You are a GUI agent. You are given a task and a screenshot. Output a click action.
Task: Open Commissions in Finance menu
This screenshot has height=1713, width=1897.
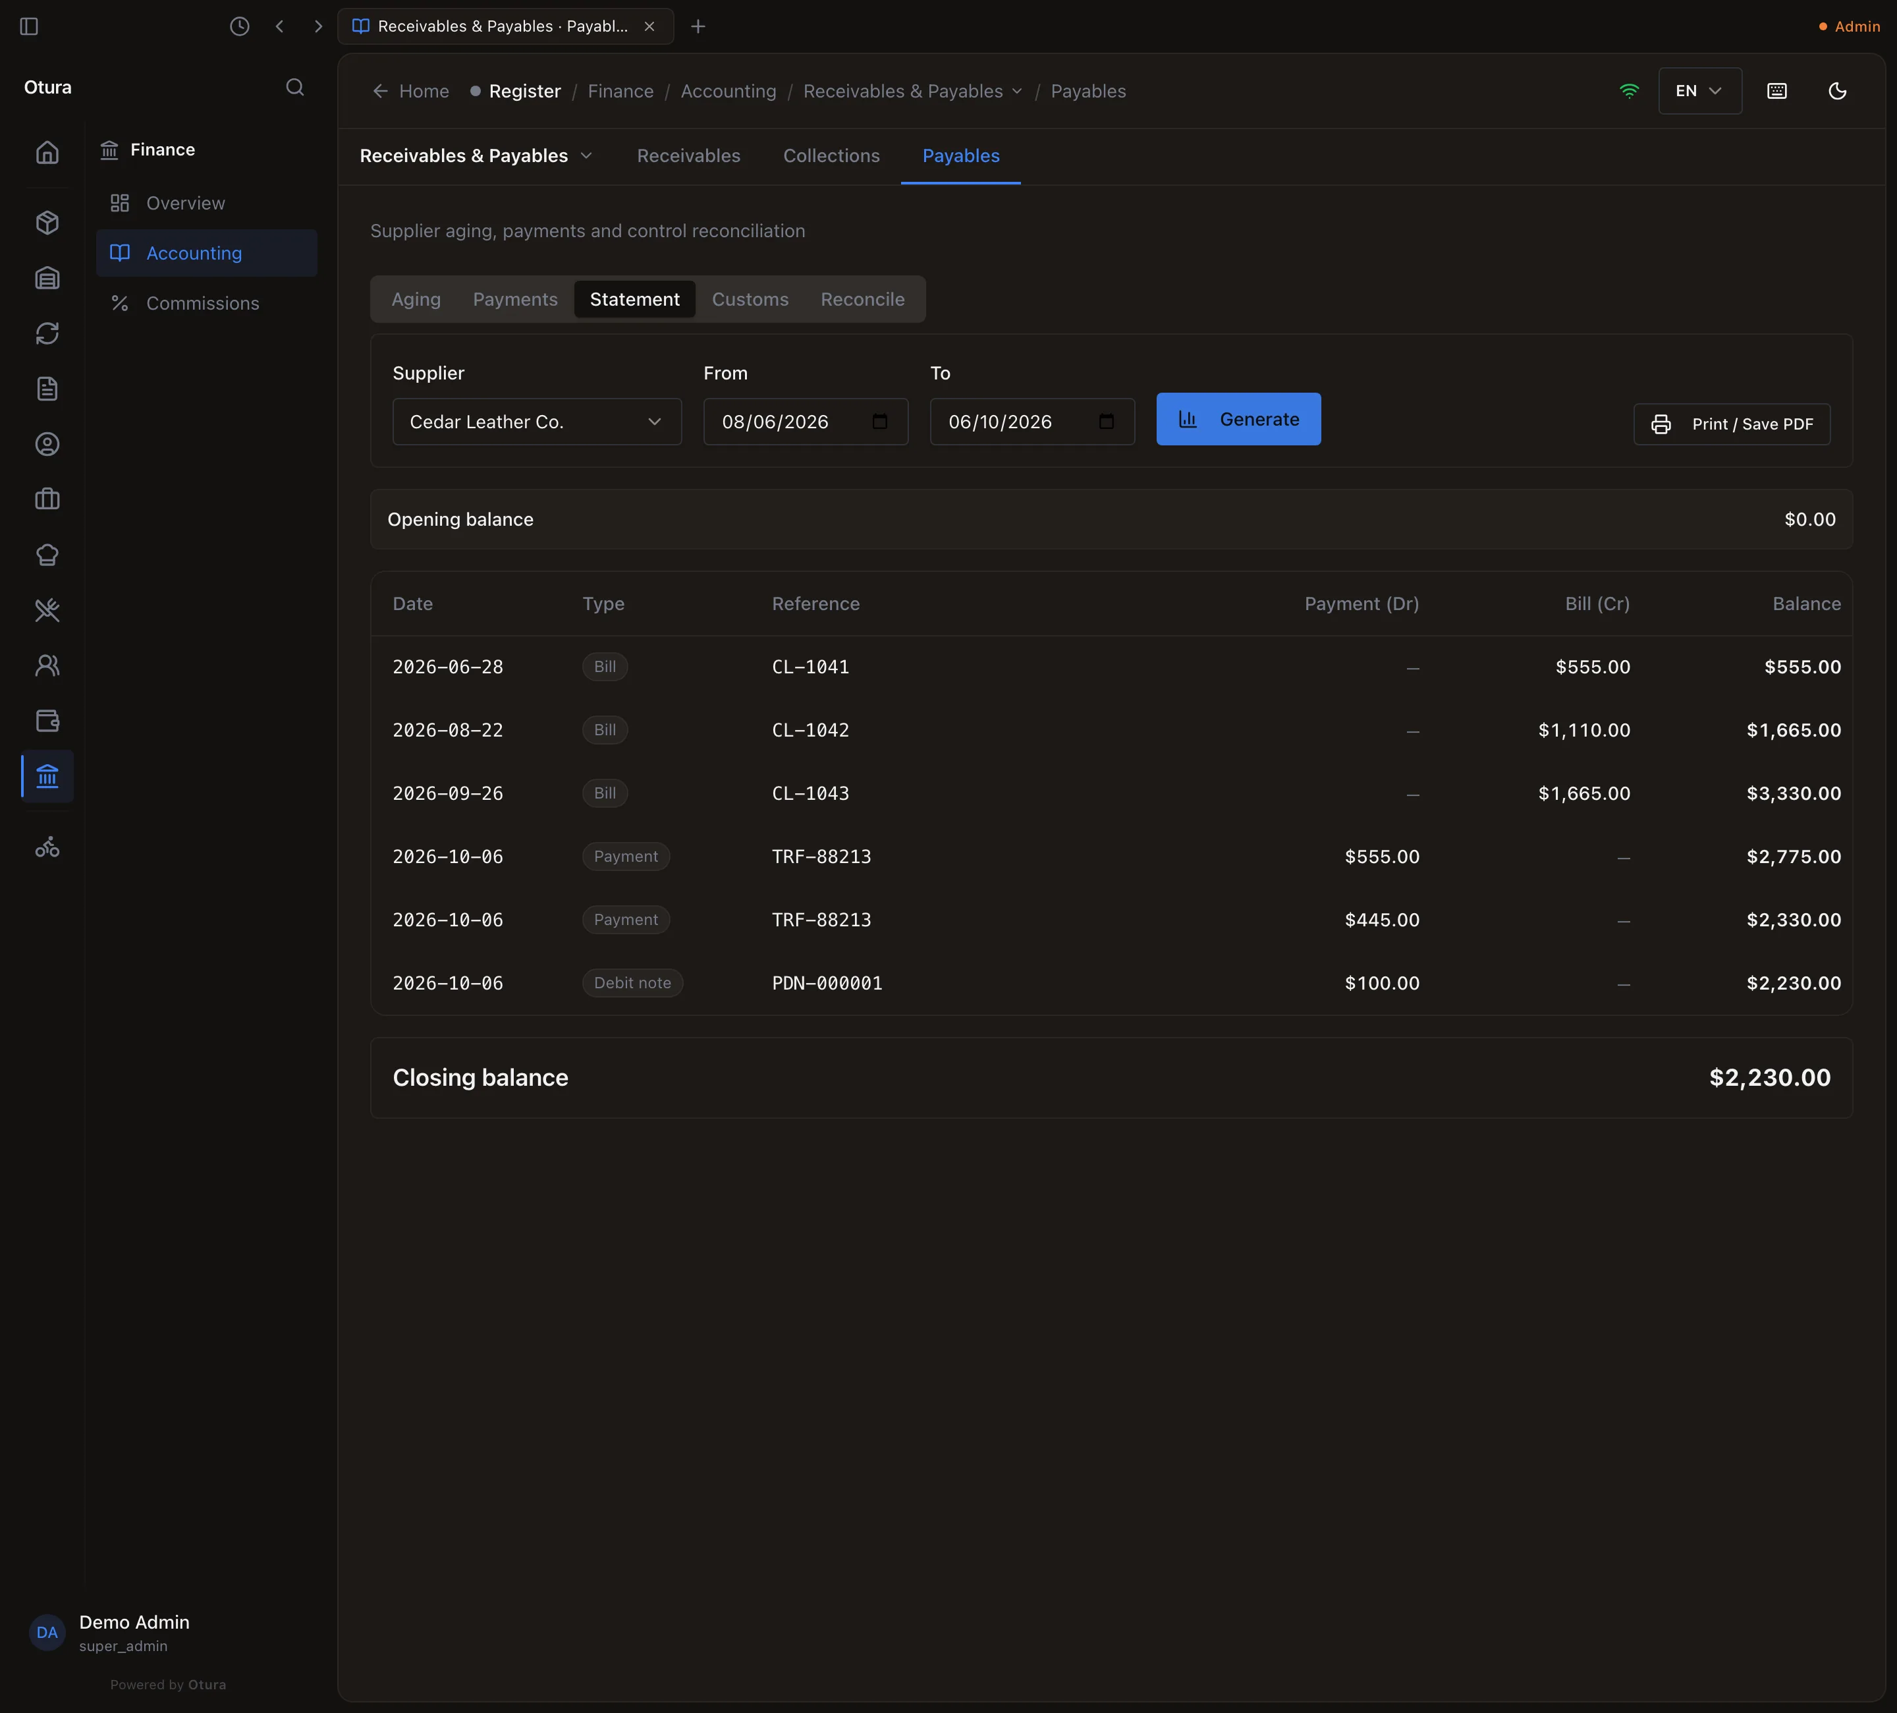(x=206, y=303)
